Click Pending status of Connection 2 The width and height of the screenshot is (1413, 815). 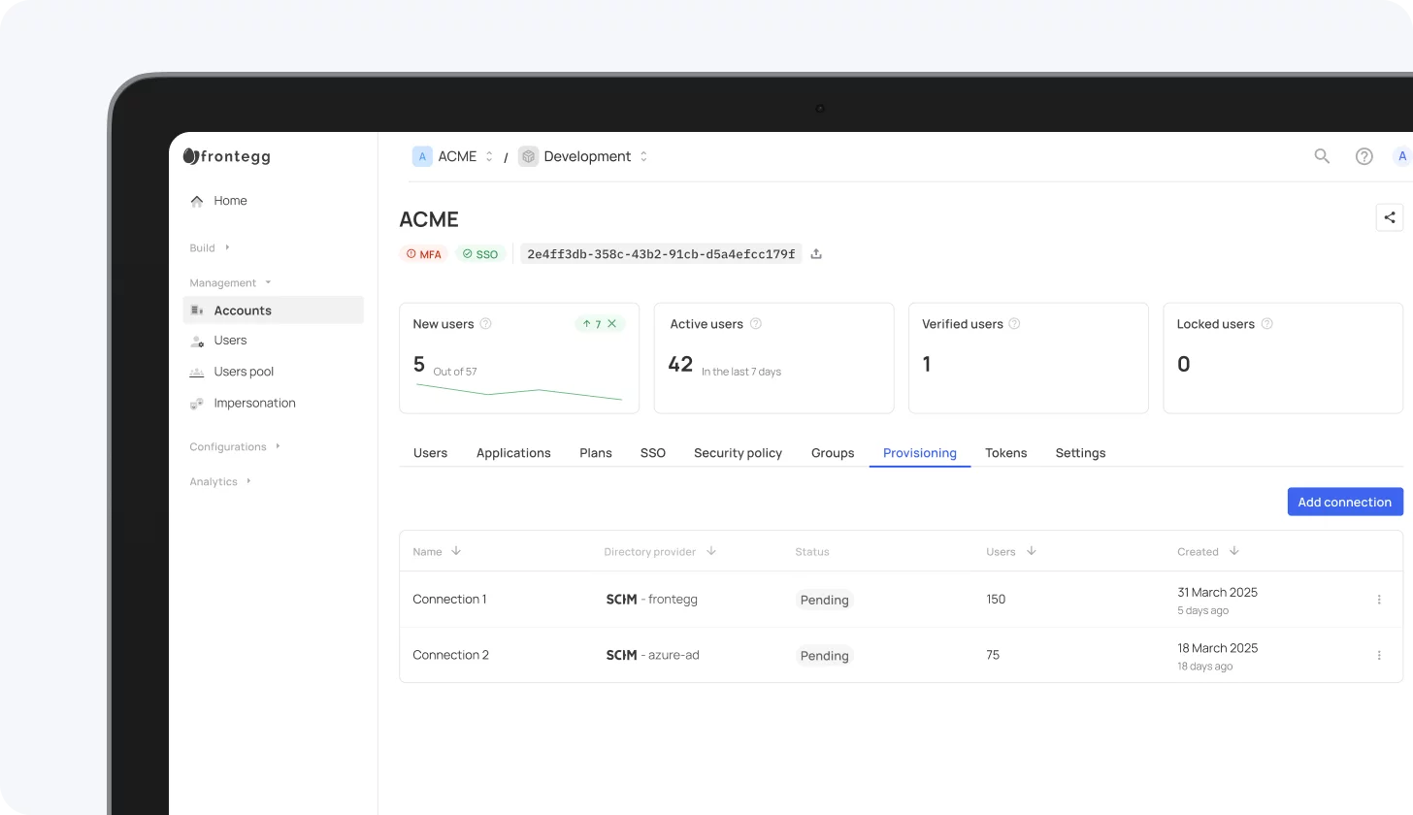tap(825, 656)
